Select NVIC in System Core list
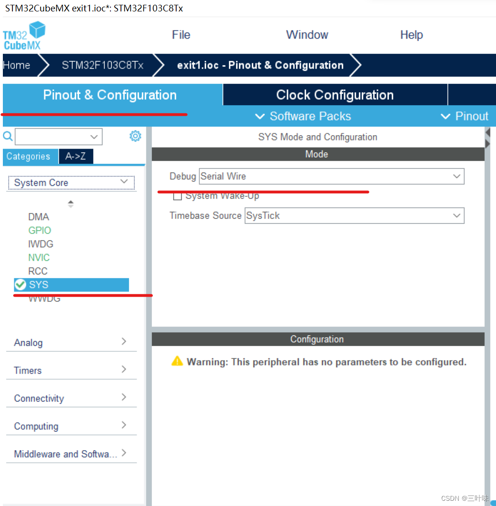This screenshot has height=506, width=496. [x=39, y=257]
